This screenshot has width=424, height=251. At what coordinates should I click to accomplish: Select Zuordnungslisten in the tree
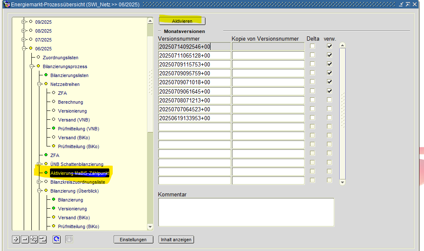click(60, 58)
